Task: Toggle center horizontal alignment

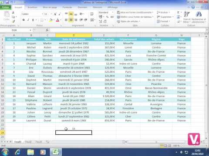Action: [71, 20]
